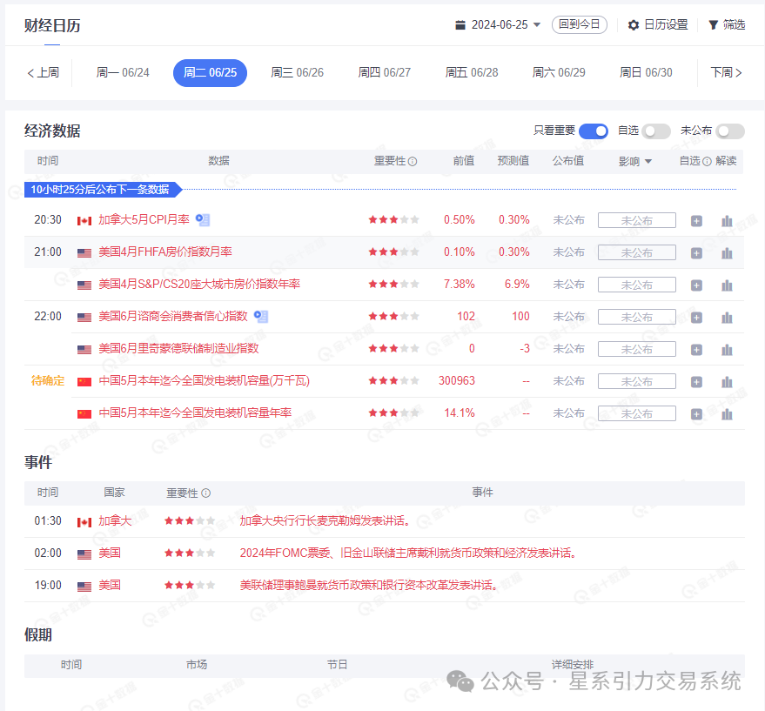
Task: Select 周六 06/29 tab
Action: click(x=559, y=73)
